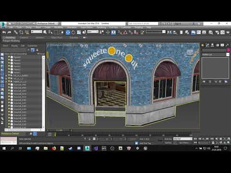Toggle Auto Key animation mode
The width and height of the screenshot is (231, 173).
coord(168,139)
